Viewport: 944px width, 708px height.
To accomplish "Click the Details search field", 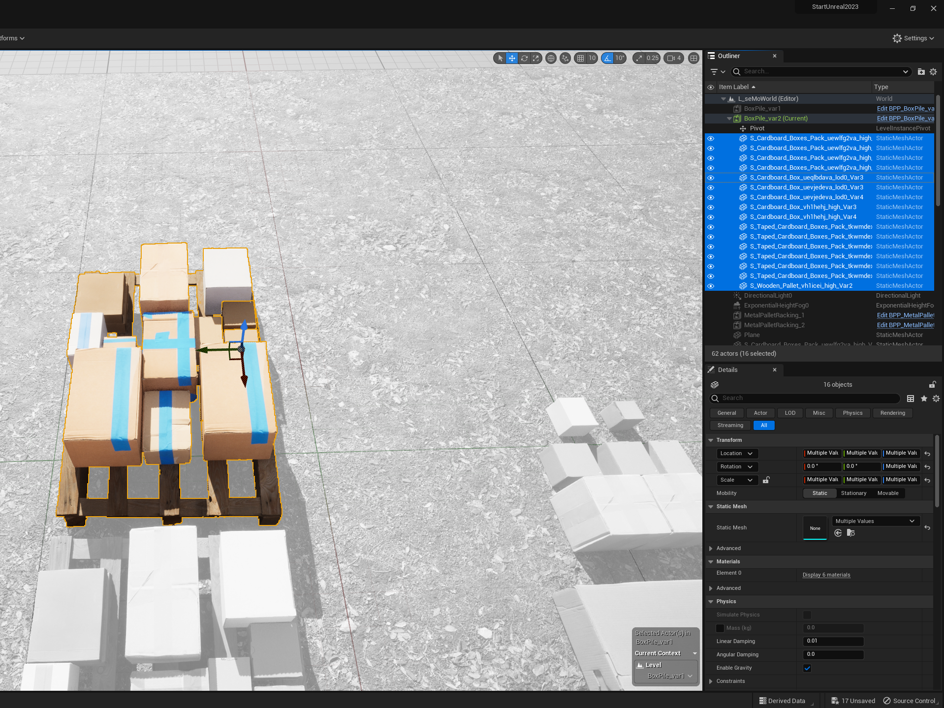I will click(805, 398).
